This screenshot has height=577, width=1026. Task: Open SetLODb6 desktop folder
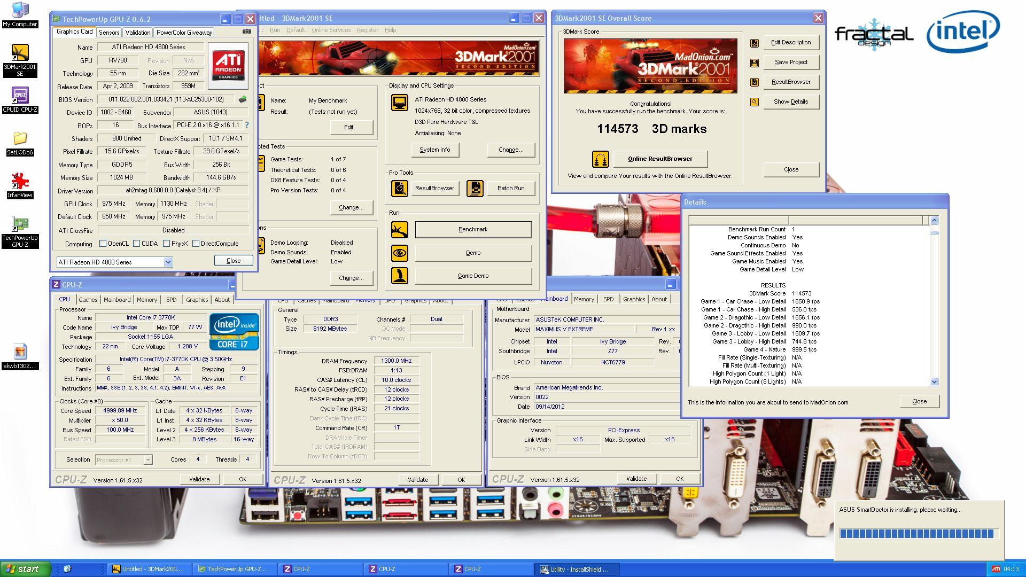pos(20,143)
